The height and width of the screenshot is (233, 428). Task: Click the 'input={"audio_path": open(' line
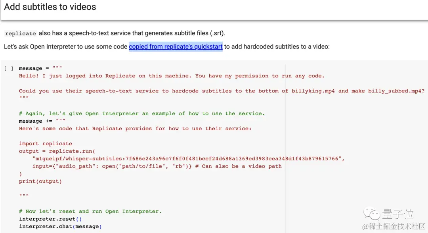157,166
